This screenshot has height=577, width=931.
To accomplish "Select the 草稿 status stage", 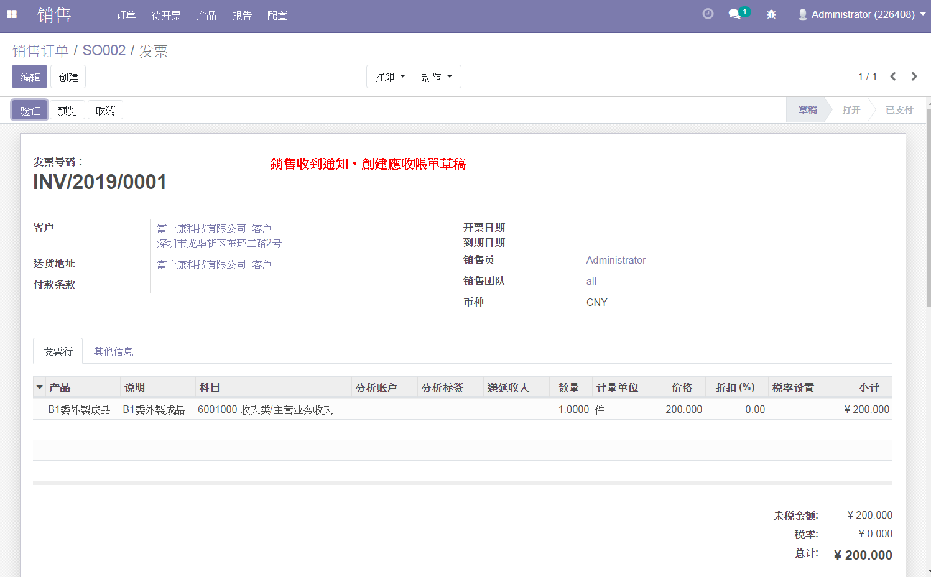I will click(x=807, y=109).
